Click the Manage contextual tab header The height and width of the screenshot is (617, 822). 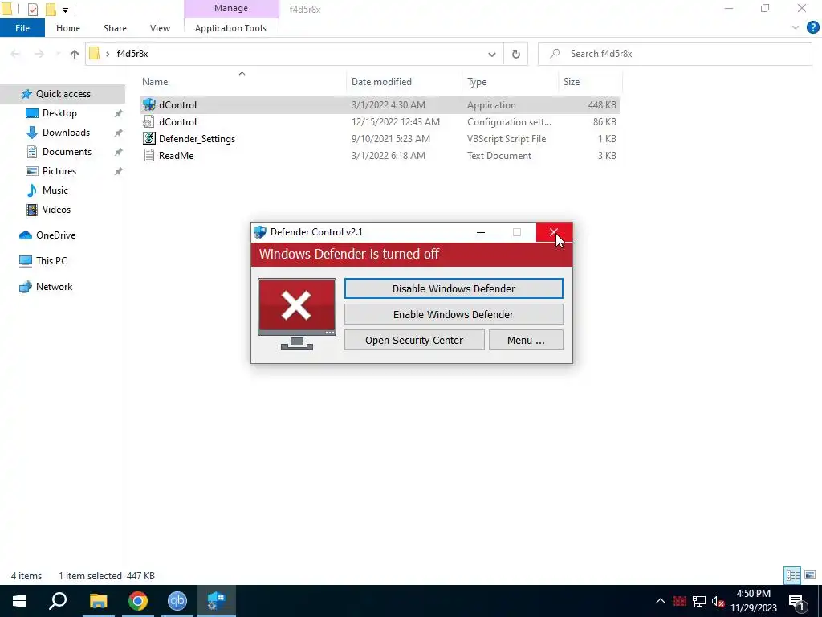(x=231, y=8)
